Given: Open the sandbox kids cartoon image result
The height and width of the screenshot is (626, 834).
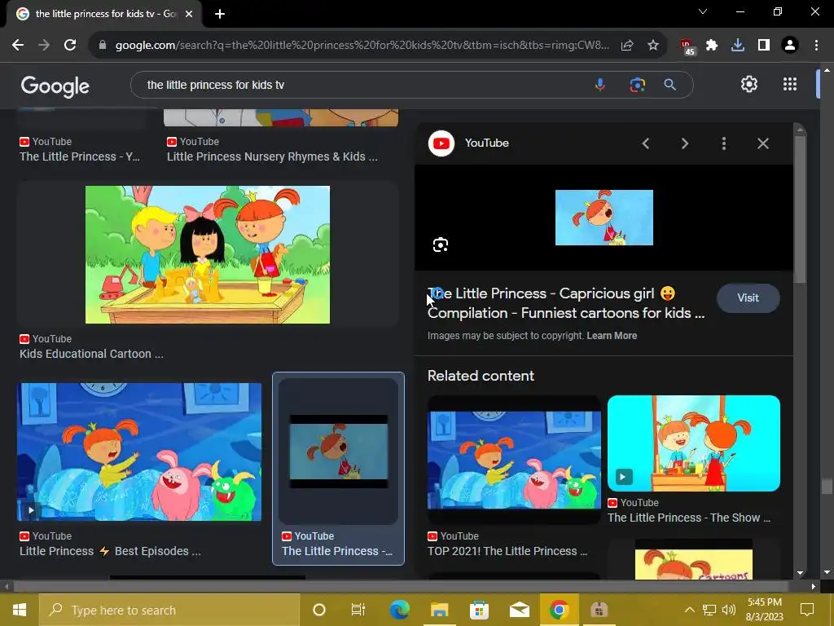Looking at the screenshot, I should tap(208, 254).
